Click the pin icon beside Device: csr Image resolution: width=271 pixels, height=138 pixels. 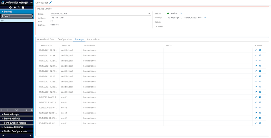51,3
